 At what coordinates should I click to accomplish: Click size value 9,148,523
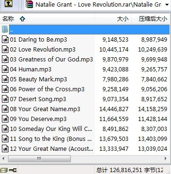click(x=115, y=40)
